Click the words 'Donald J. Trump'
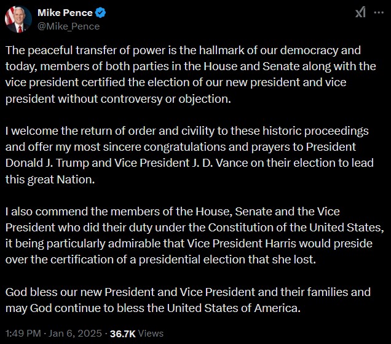The width and height of the screenshot is (391, 344). (47, 163)
